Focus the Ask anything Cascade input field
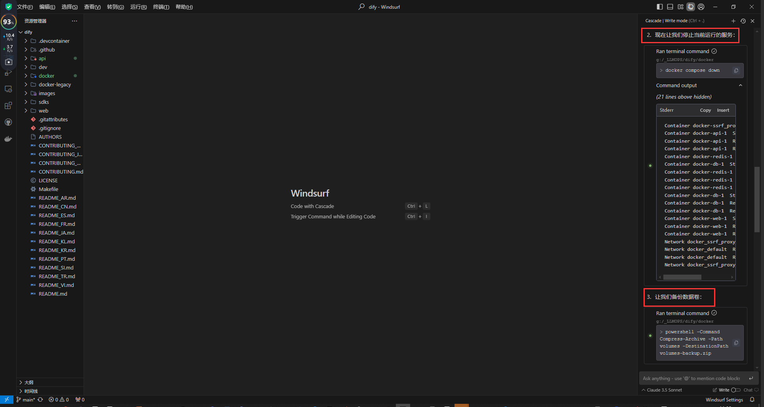The width and height of the screenshot is (764, 407). point(692,378)
